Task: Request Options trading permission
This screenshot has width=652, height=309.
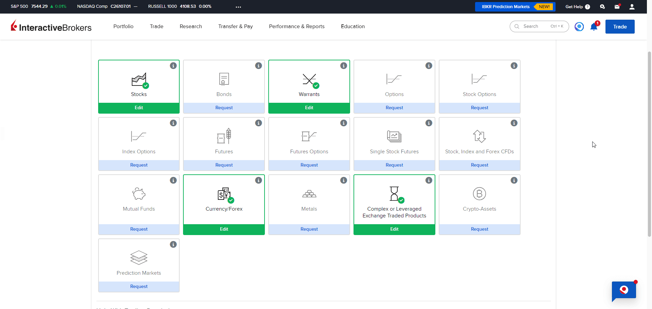Action: pyautogui.click(x=394, y=108)
